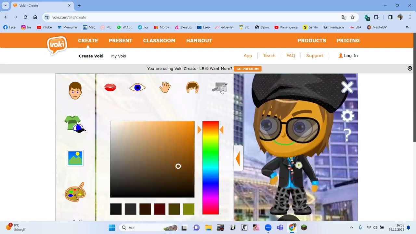Click the browser address bar

[195, 17]
